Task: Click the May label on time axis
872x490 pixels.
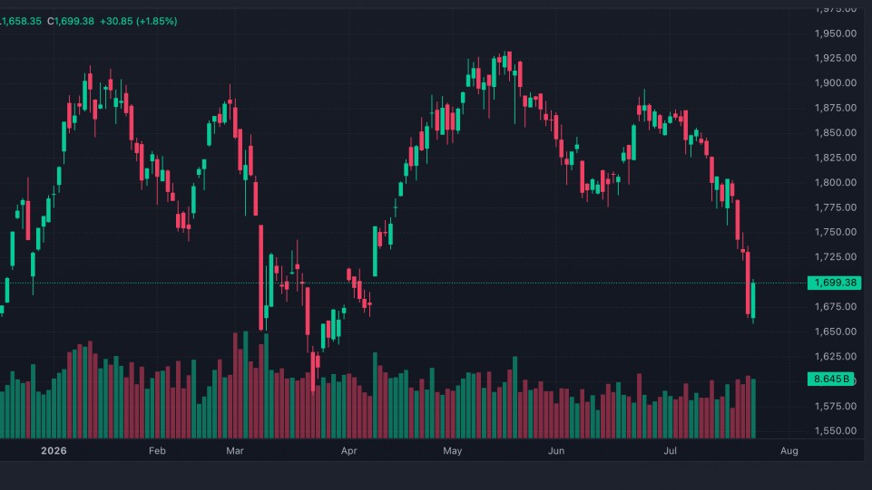Action: [452, 450]
